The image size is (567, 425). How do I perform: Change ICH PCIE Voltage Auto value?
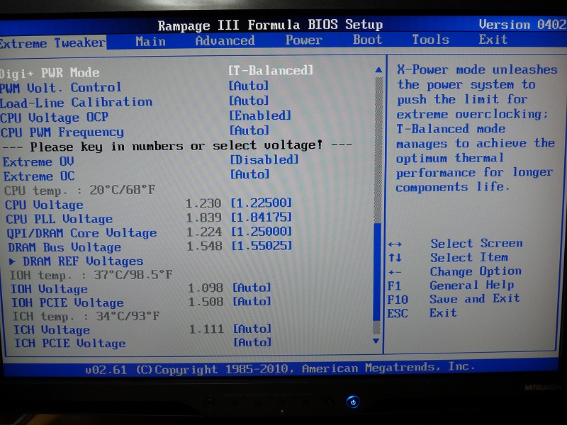tap(252, 342)
